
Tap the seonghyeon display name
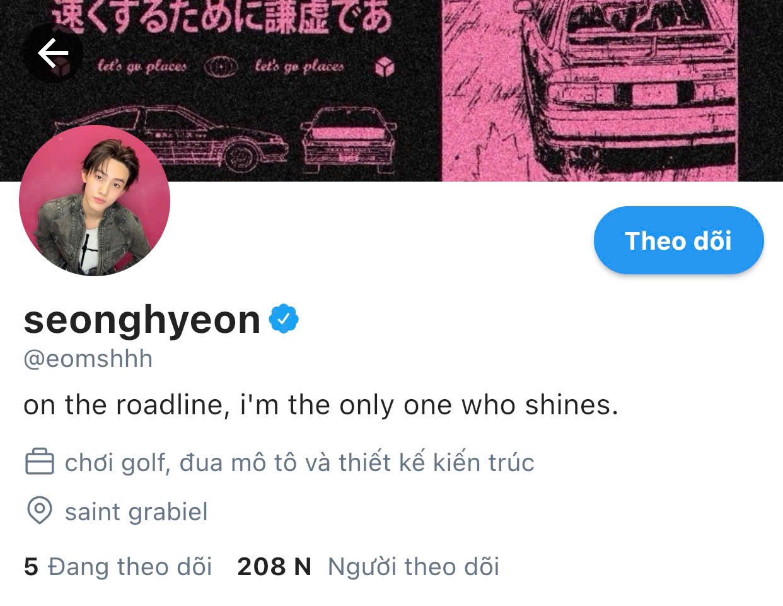click(142, 320)
